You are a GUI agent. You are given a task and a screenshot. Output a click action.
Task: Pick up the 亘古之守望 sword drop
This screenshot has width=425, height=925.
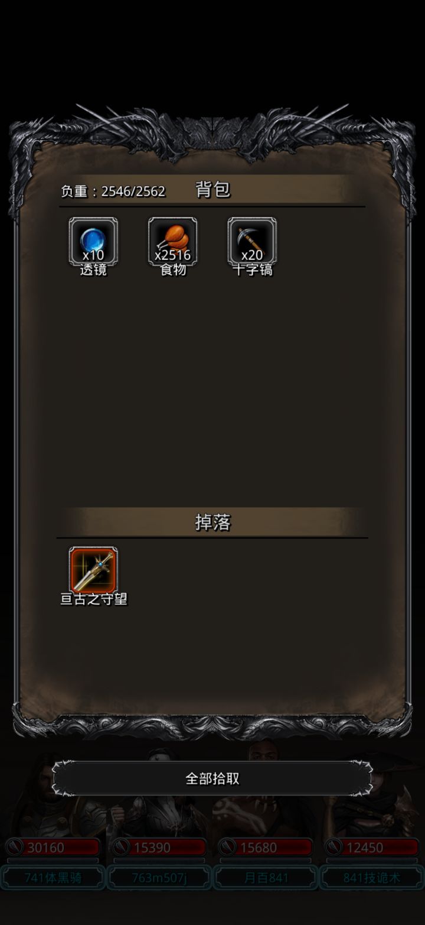coord(93,570)
